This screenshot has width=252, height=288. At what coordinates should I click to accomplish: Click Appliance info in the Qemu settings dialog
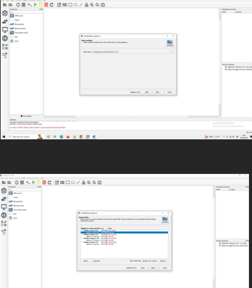point(135,92)
